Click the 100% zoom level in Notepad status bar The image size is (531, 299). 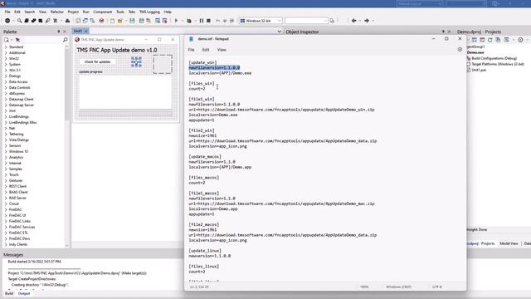tap(364, 287)
